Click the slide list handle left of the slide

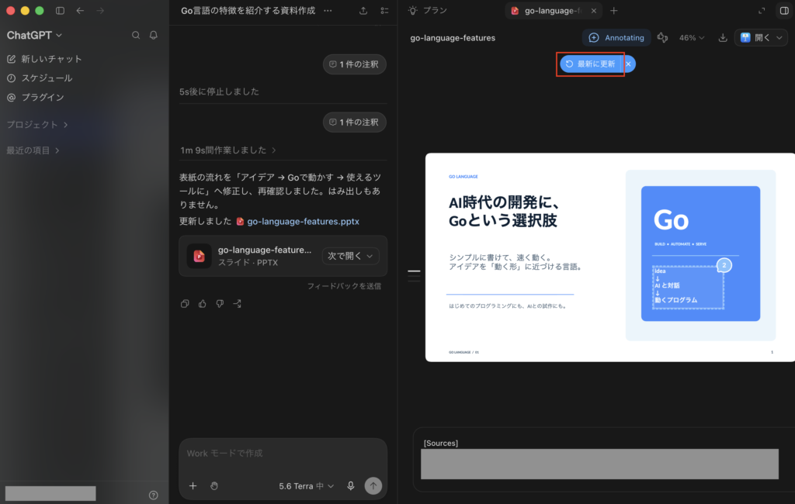(414, 275)
